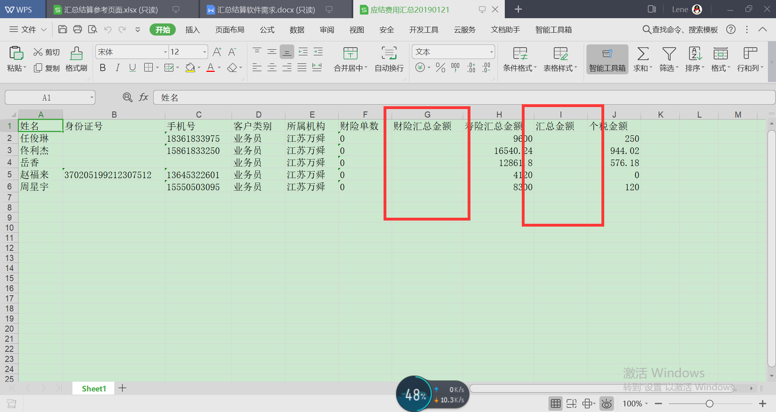Click the Save icon in quick toolbar
776x412 pixels.
[63, 29]
